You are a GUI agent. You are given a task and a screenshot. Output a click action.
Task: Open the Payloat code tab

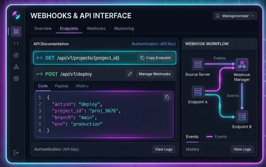click(x=62, y=86)
